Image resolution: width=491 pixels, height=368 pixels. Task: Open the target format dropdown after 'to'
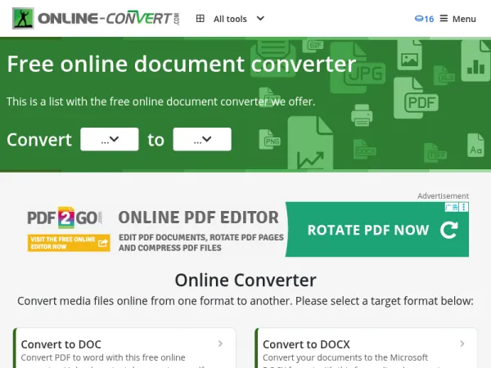pyautogui.click(x=202, y=139)
